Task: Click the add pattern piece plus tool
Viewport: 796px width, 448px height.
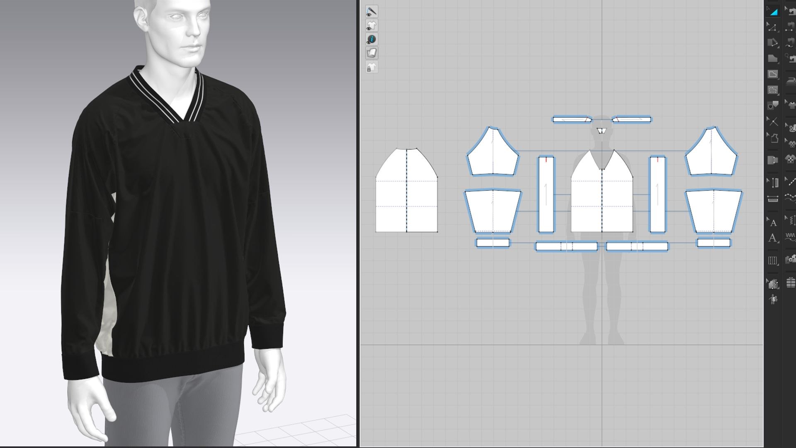Action: (791, 260)
